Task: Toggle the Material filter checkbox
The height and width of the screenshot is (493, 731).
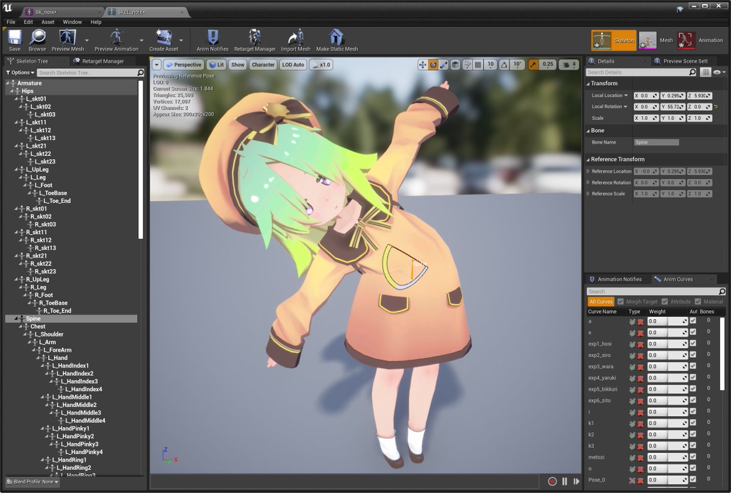Action: (x=697, y=302)
